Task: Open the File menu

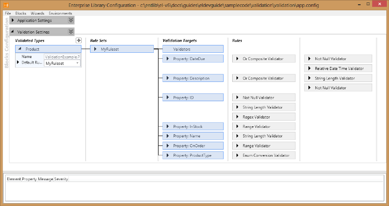Action: coord(8,13)
